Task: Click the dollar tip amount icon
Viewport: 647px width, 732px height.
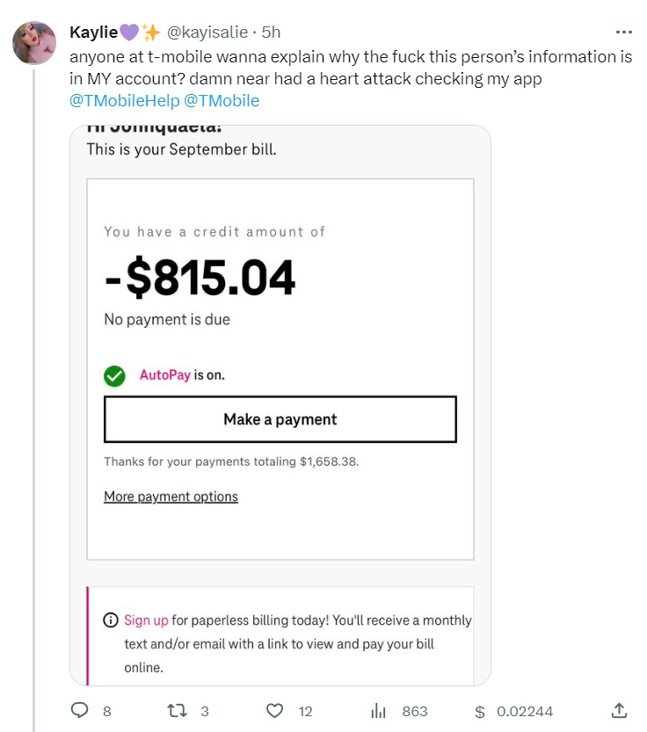Action: (x=479, y=711)
